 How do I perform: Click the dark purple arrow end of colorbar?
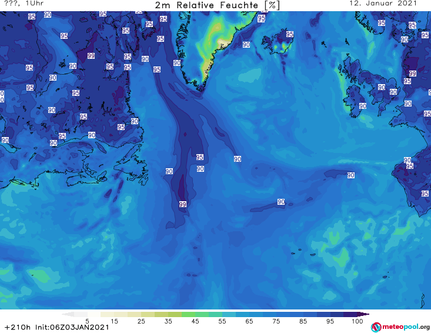[x=363, y=314]
